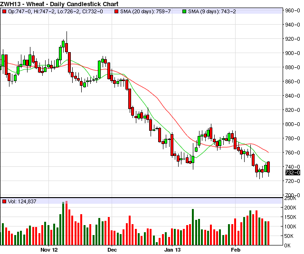Click the 800-0 price axis label

tap(293, 124)
